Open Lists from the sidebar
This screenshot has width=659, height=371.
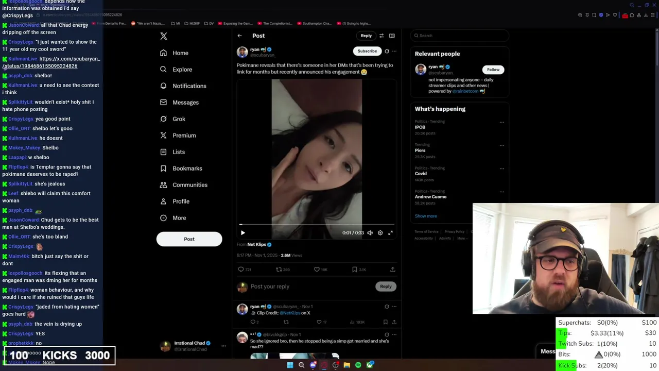(172, 152)
